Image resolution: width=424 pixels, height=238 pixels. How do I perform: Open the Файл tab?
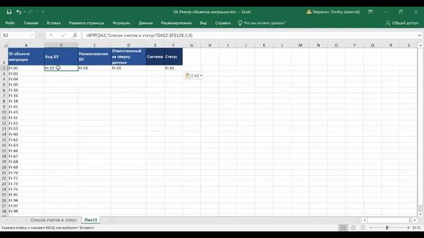click(x=10, y=23)
